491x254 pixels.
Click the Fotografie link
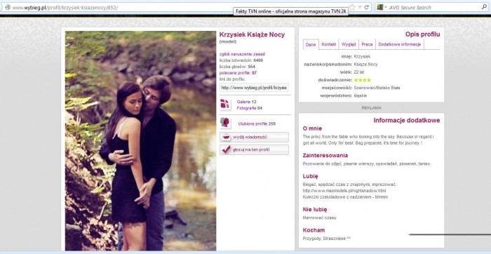(x=246, y=108)
